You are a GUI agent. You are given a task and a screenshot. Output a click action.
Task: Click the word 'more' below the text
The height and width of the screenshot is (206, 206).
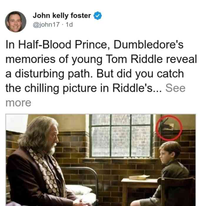pos(18,103)
